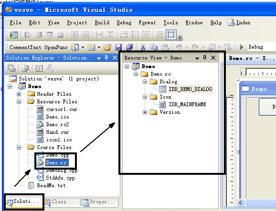Image resolution: width=276 pixels, height=211 pixels.
Task: Click the Center Vertical toolbar icon
Action: (x=74, y=35)
